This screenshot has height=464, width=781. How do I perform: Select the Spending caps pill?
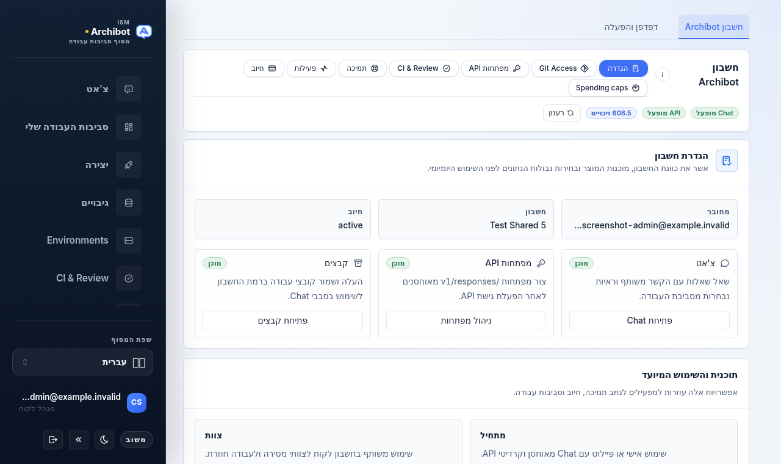(x=608, y=88)
